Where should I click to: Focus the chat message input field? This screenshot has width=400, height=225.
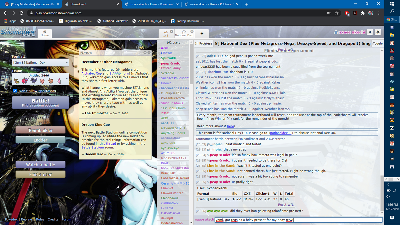pyautogui.click(x=299, y=220)
